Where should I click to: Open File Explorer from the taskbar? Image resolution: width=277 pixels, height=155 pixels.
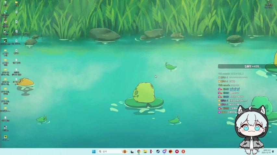click(x=145, y=151)
